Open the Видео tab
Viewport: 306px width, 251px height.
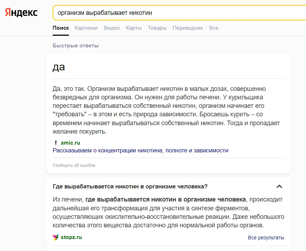(x=112, y=28)
